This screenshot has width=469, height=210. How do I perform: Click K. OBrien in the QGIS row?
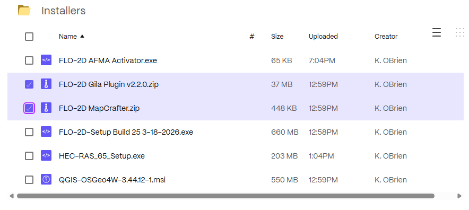pos(390,180)
